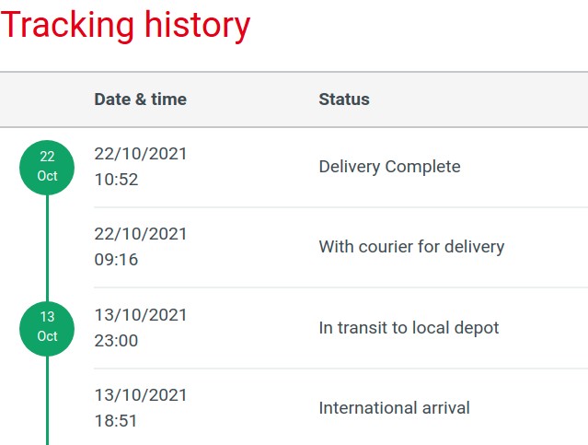Click the Date & time column header
This screenshot has height=445, width=588.
coord(140,100)
